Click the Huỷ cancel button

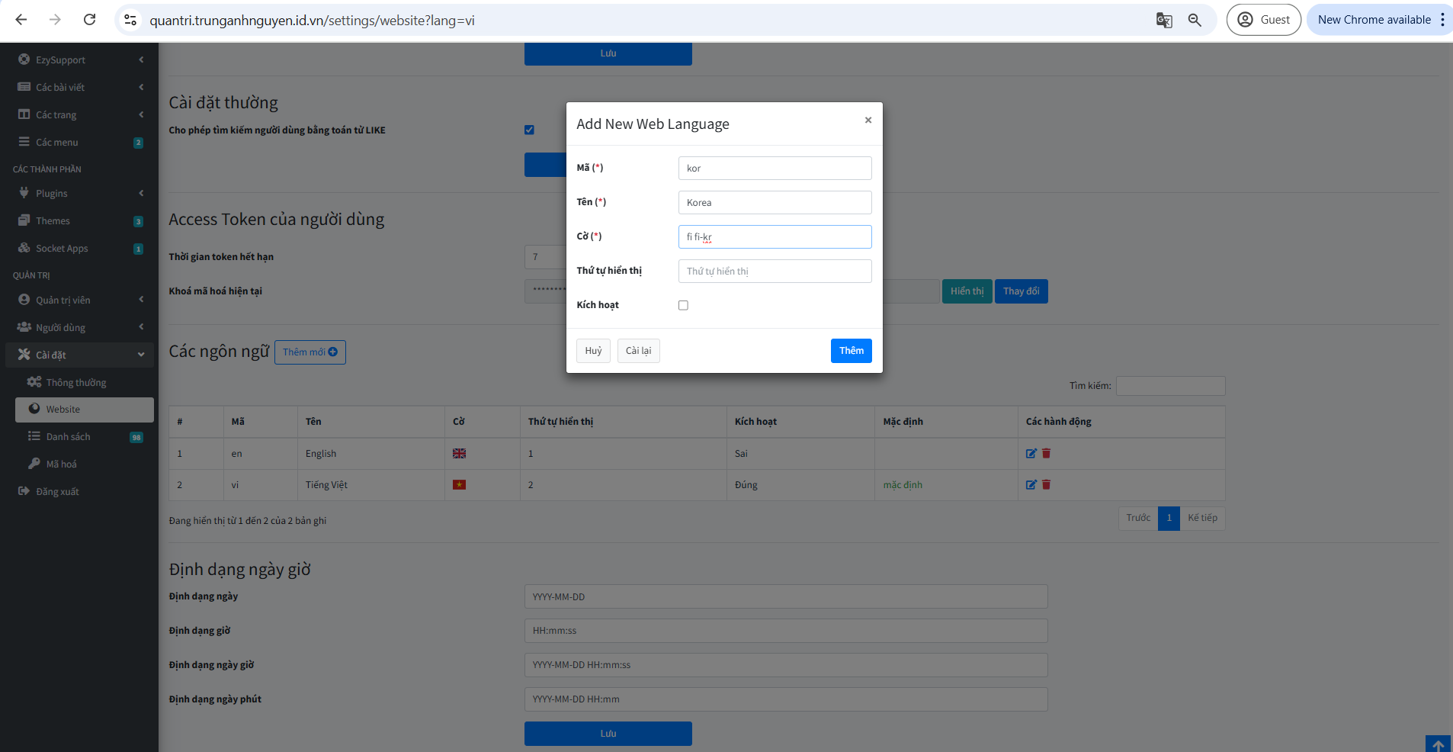point(593,351)
